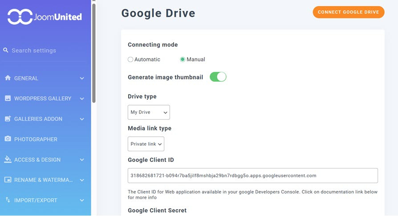The image size is (398, 216).
Task: Click the Galleries Addon icon
Action: point(8,119)
